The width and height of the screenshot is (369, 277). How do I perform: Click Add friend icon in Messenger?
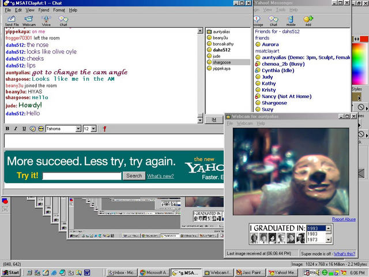point(308,21)
